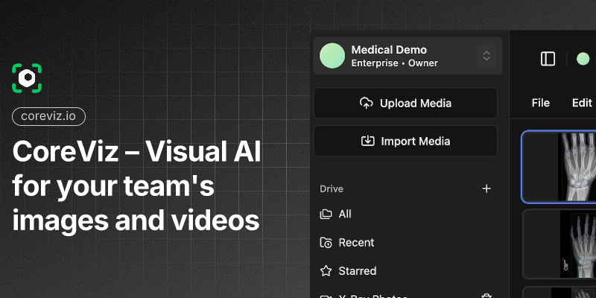Open the coreviz.io link badge
Screen dimensions: 596x298
coord(48,116)
